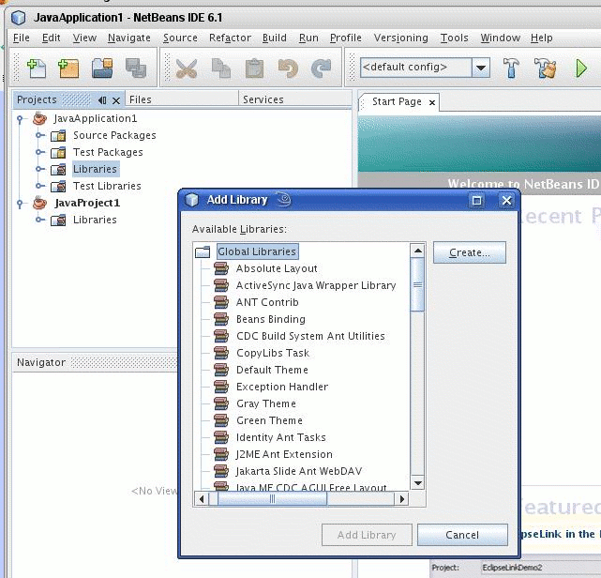Image resolution: width=601 pixels, height=578 pixels.
Task: Click the Copy toolbar icon
Action: (x=220, y=68)
